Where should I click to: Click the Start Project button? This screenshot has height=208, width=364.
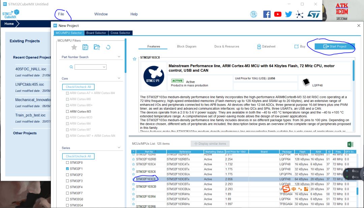335,46
